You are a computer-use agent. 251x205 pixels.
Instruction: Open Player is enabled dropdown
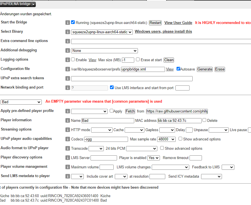(x=153, y=158)
